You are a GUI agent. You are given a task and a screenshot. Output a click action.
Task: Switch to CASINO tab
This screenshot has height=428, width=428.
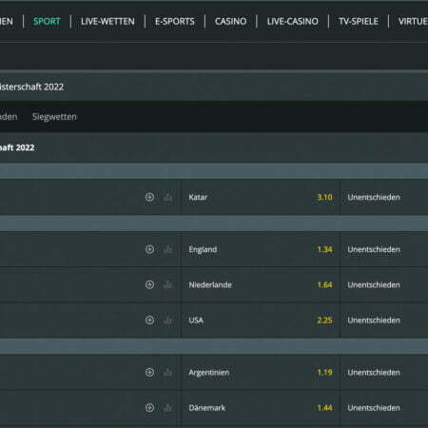[230, 22]
